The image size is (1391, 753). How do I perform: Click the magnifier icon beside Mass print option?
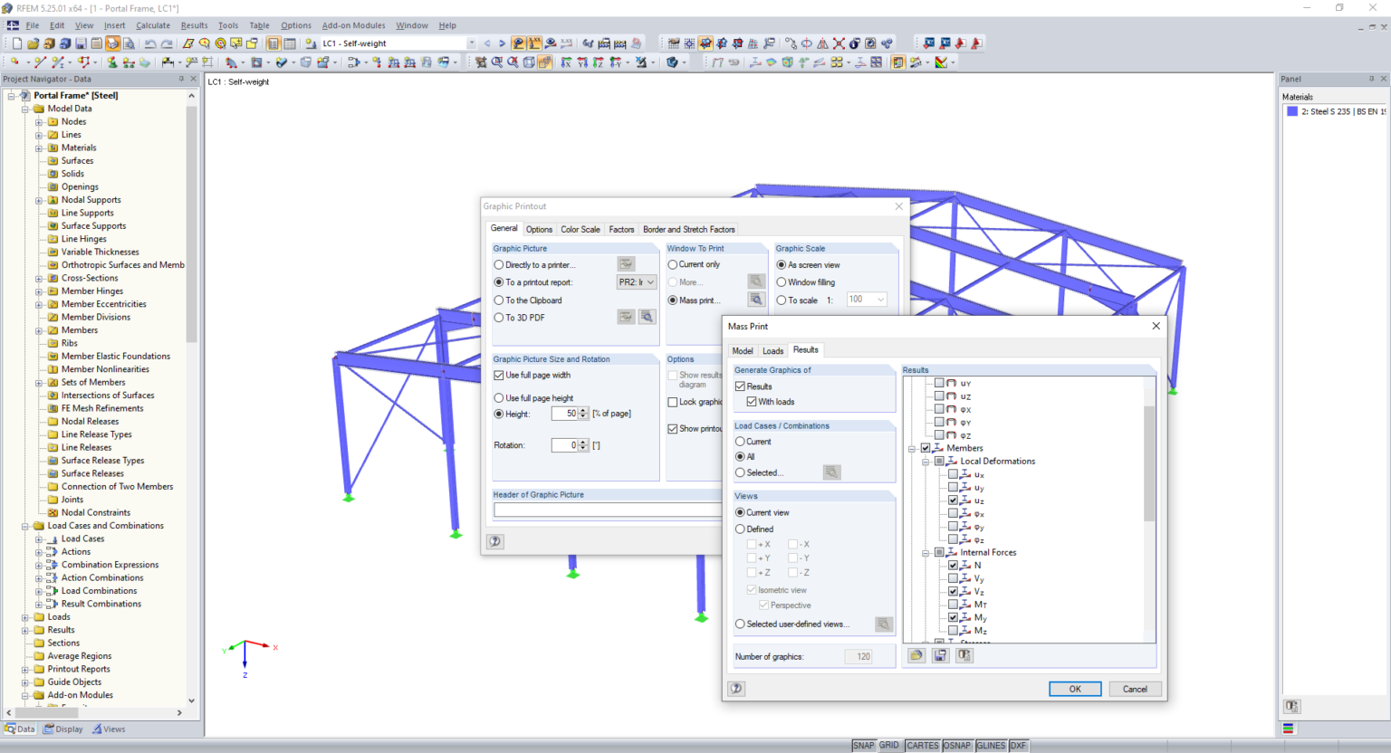coord(755,299)
